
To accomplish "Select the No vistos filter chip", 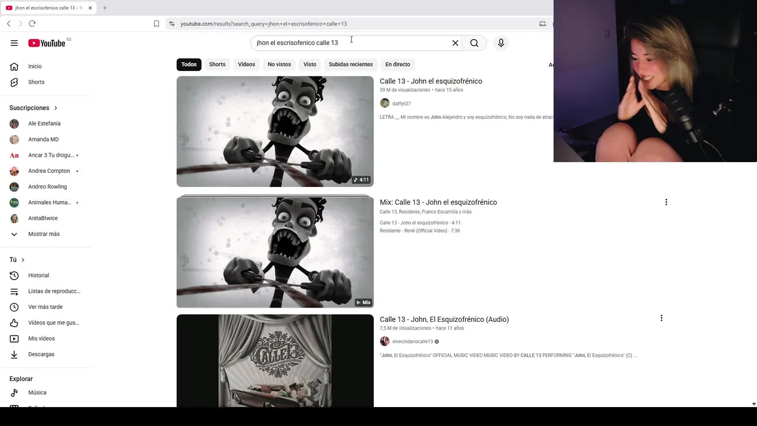I will (279, 64).
